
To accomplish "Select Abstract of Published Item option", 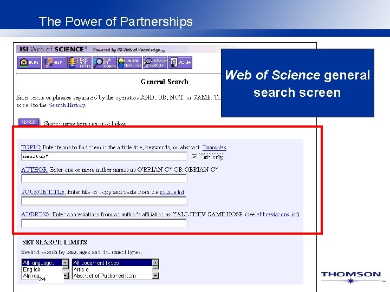I will point(112,276).
